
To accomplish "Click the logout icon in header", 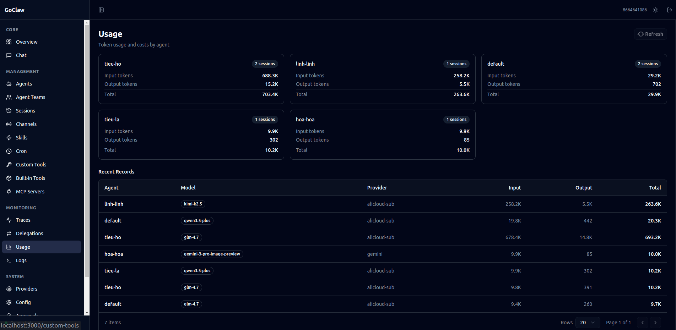I will click(x=669, y=10).
